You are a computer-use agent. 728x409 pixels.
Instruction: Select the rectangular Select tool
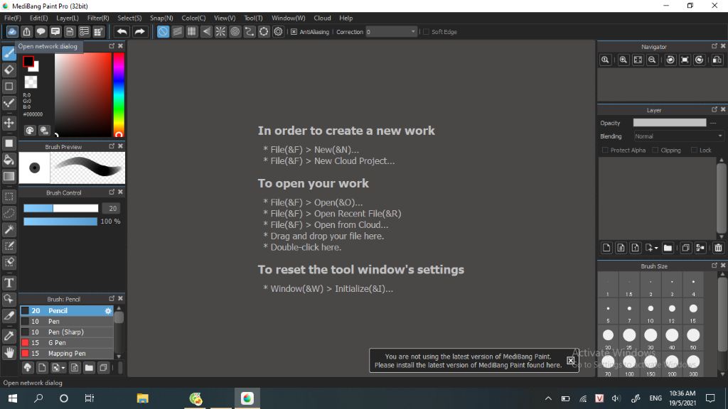(x=9, y=197)
